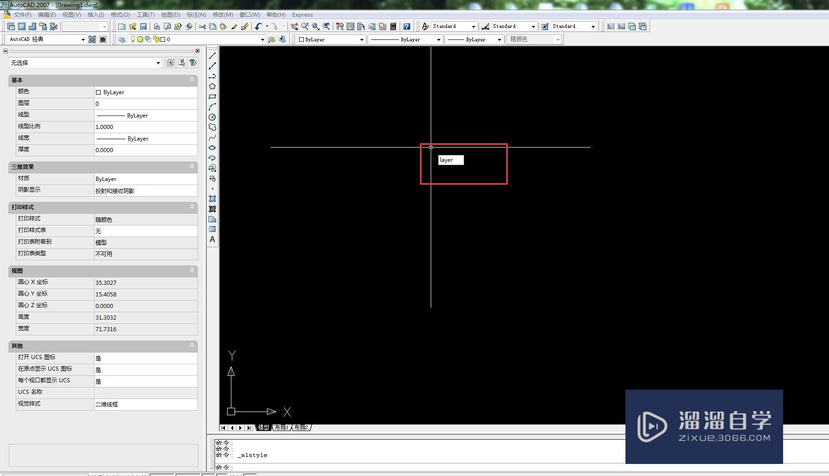The width and height of the screenshot is (829, 476).
Task: Open the 编辑(E) menu
Action: coord(47,15)
